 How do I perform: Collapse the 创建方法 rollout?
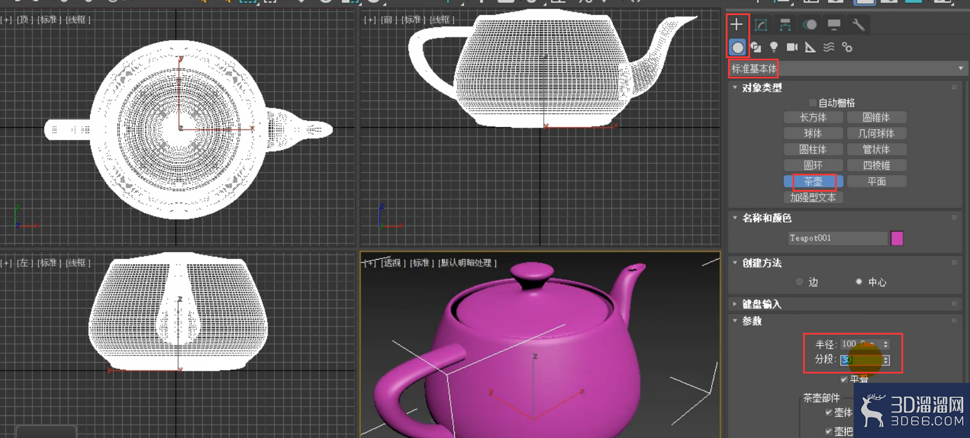pyautogui.click(x=735, y=263)
